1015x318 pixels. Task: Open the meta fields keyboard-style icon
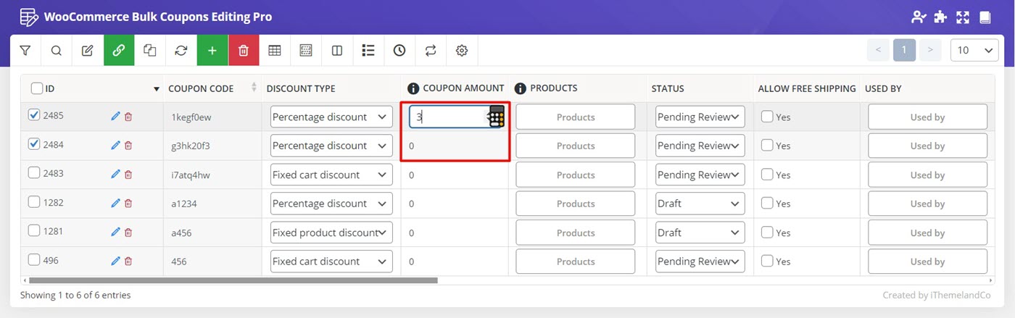(306, 51)
